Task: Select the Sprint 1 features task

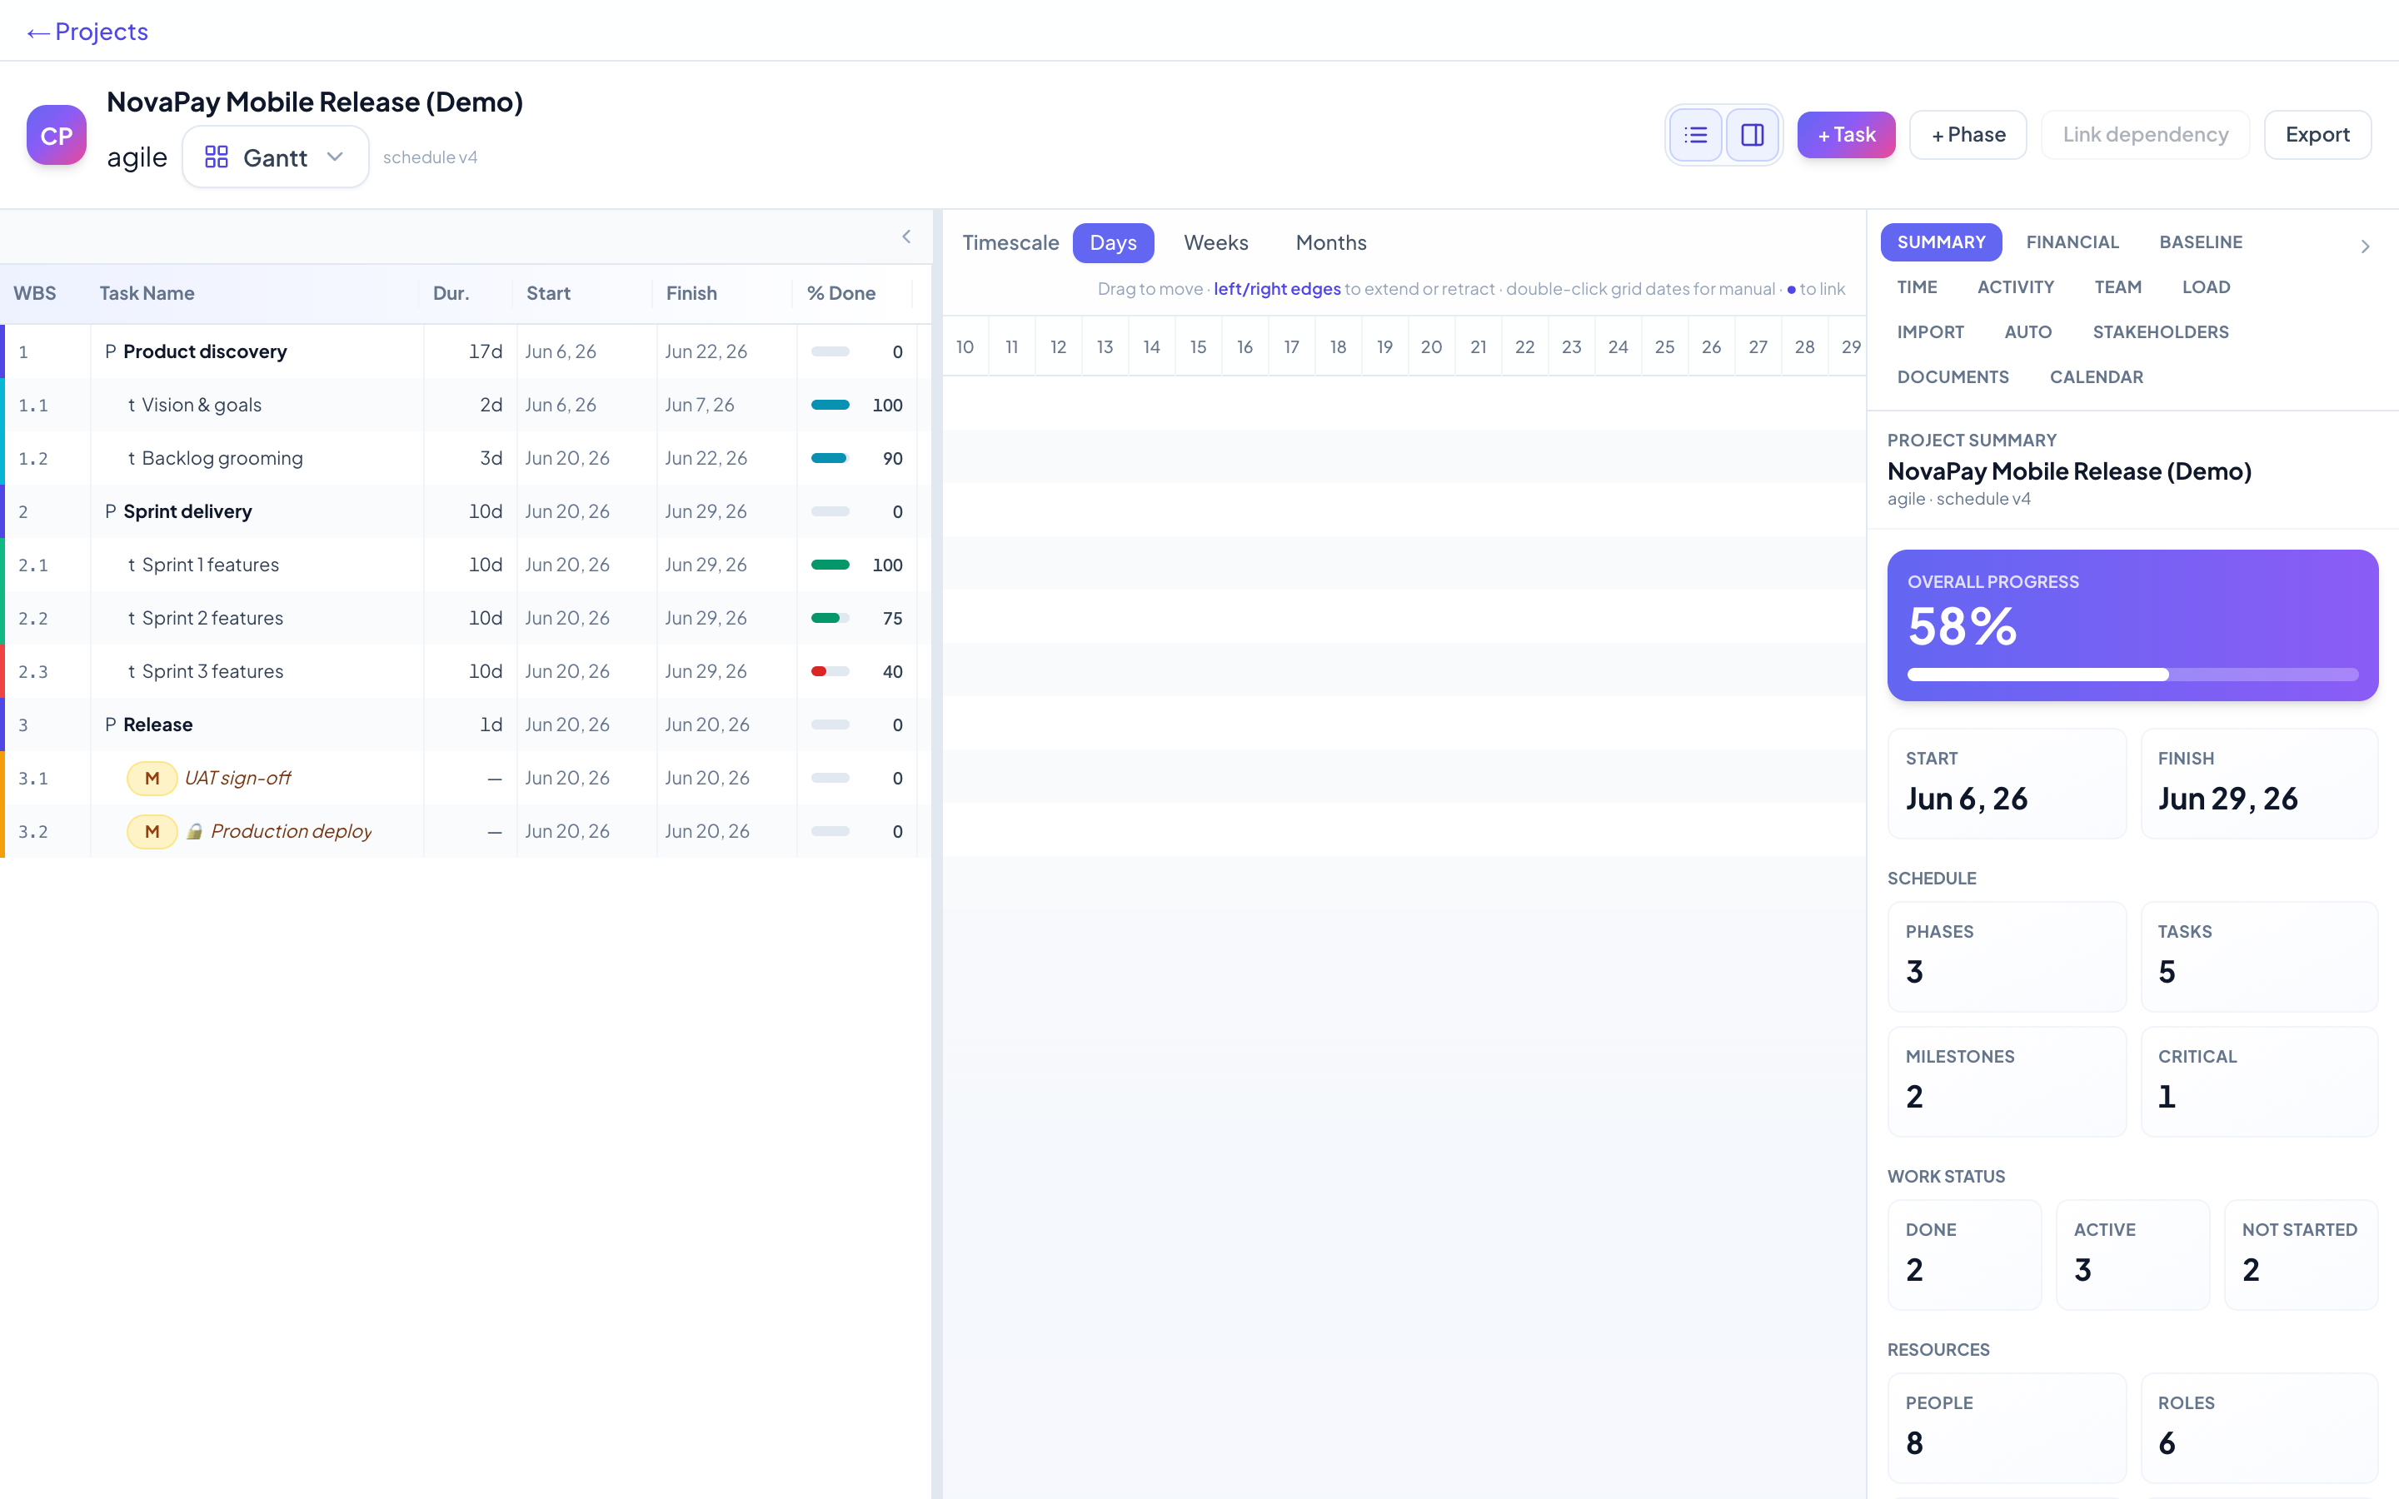Action: [466, 565]
